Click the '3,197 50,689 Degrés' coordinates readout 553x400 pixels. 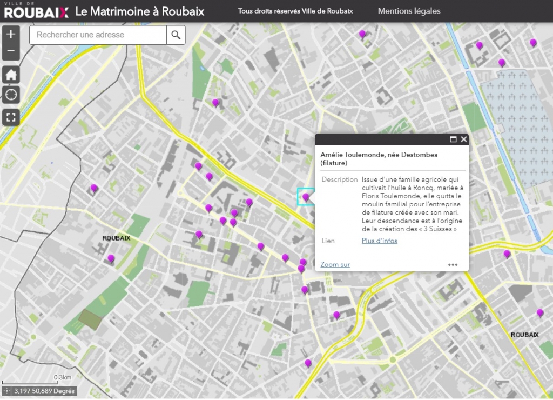(x=44, y=391)
